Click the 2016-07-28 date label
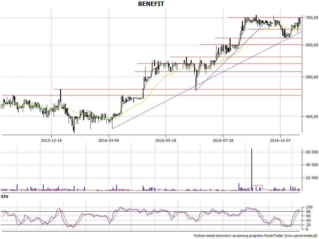This screenshot has height=239, width=319. [x=223, y=140]
